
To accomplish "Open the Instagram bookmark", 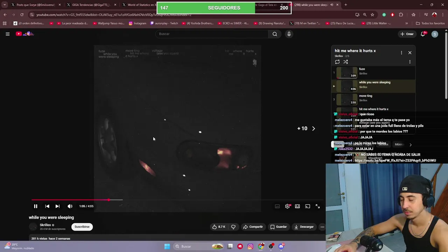I will 138,23.
